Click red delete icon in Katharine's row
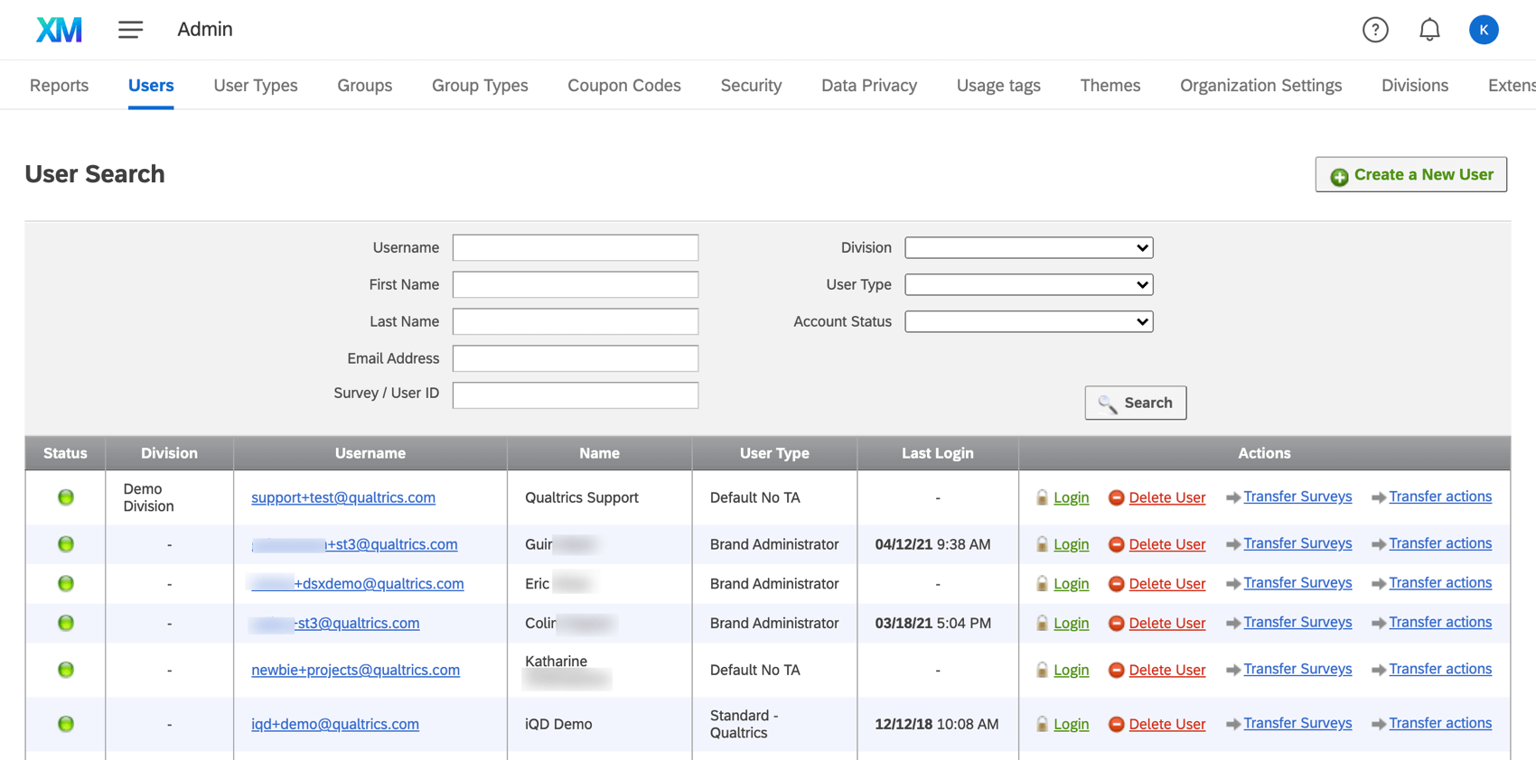The image size is (1536, 760). [x=1116, y=670]
